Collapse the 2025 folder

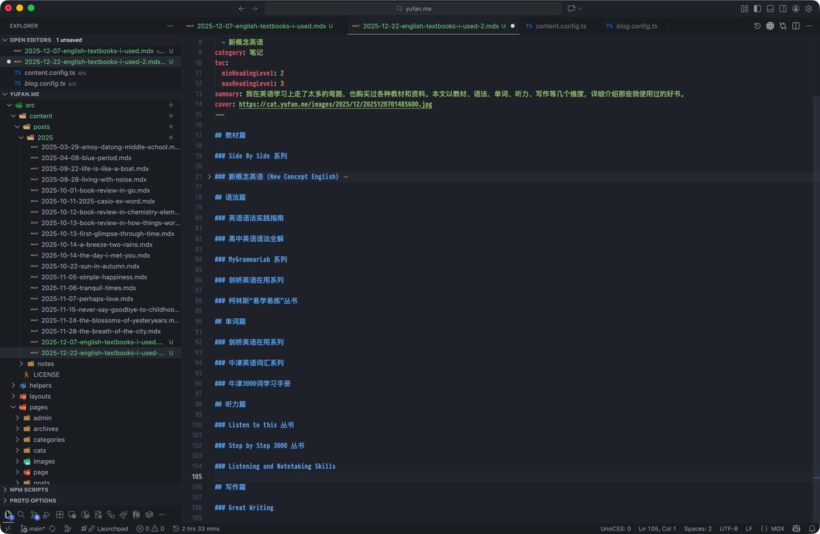click(90, 138)
